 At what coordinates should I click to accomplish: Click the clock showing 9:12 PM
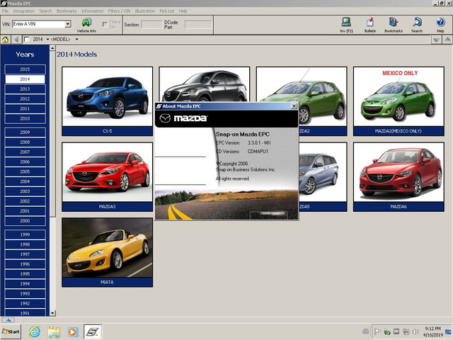432,329
